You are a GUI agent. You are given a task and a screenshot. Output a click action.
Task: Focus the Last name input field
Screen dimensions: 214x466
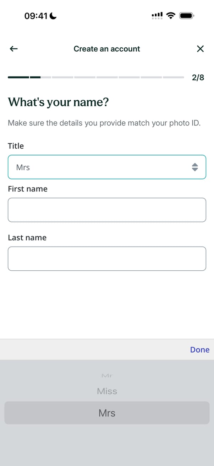(x=107, y=259)
